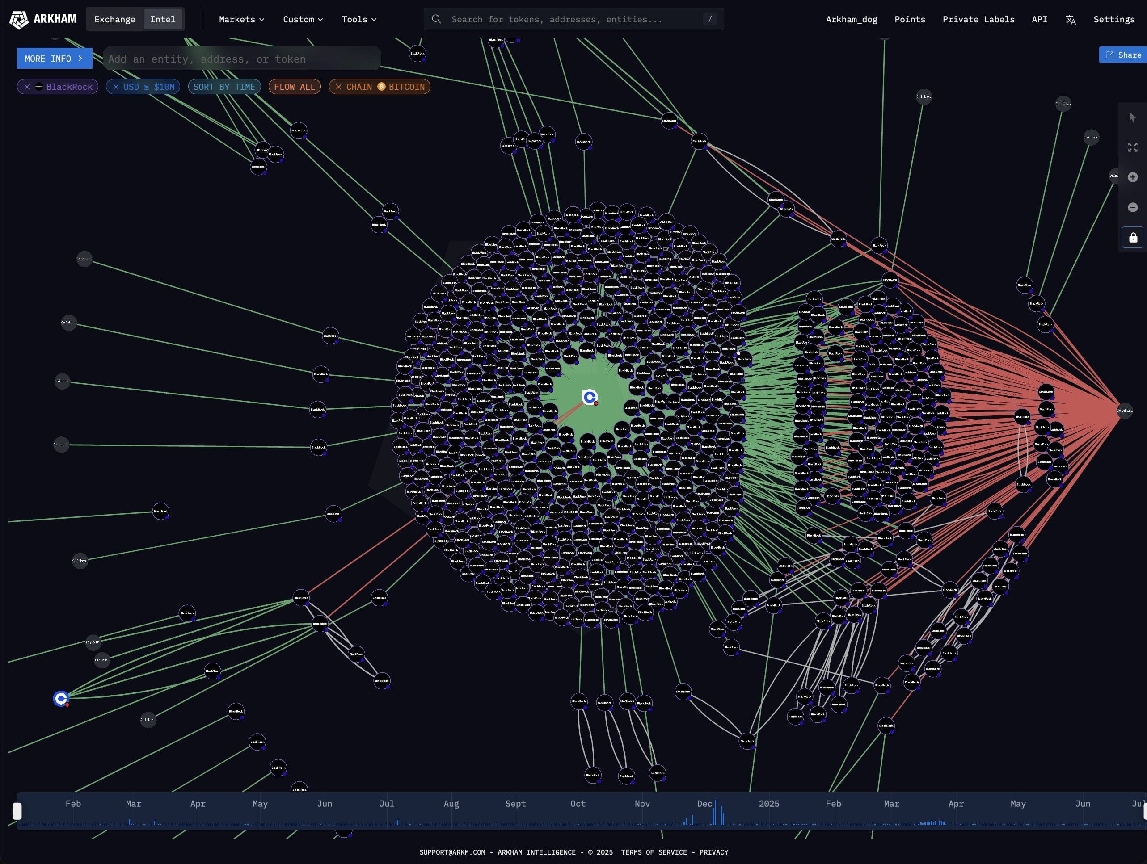Remove the BlackRock entity filter
1147x864 pixels.
[27, 87]
